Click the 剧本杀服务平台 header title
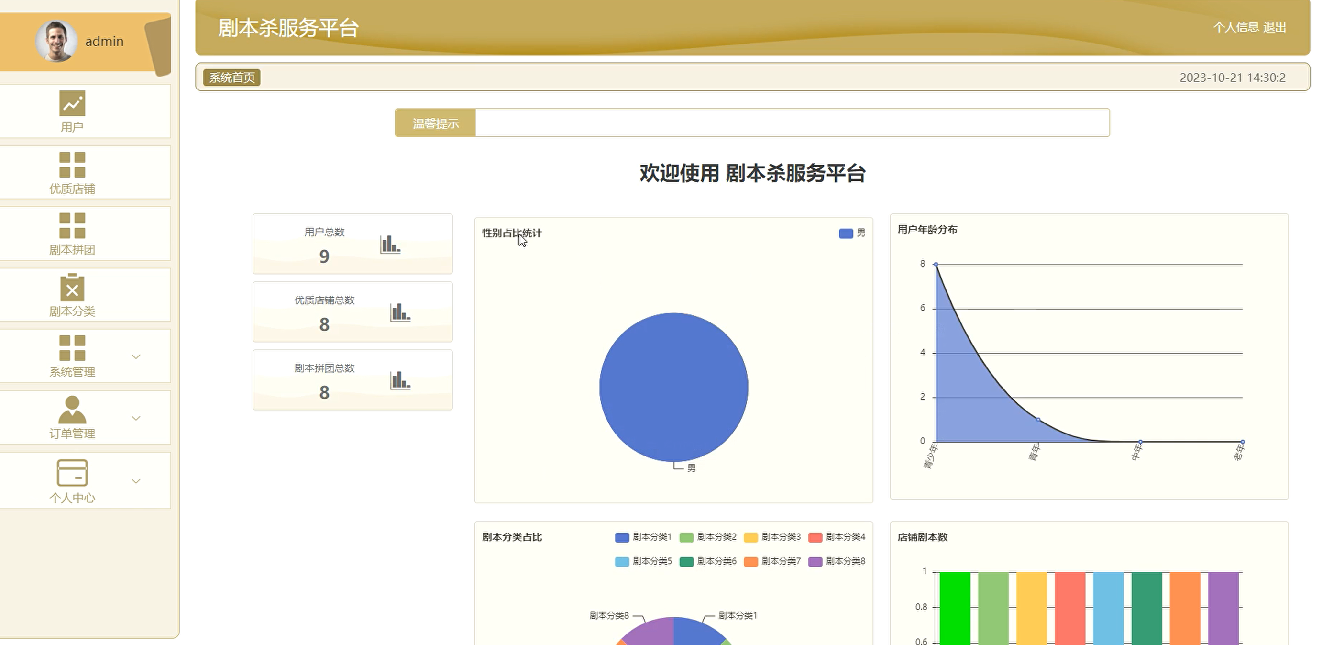The width and height of the screenshot is (1333, 645). [x=288, y=28]
